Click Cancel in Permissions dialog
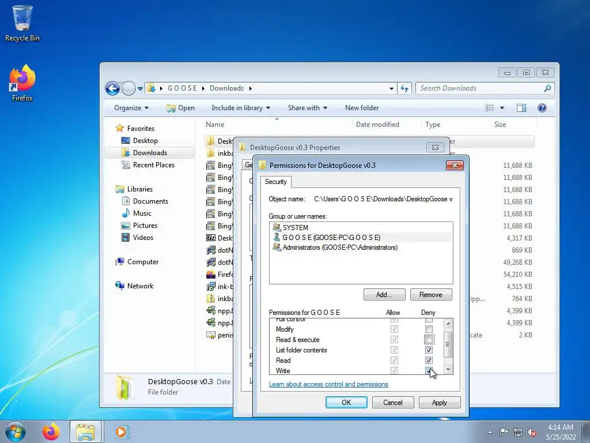Image resolution: width=590 pixels, height=443 pixels. click(393, 402)
